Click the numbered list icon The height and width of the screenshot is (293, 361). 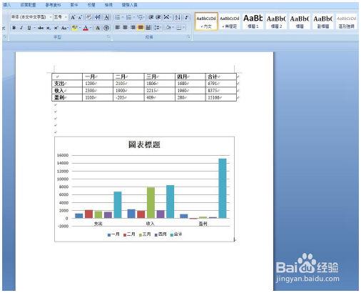128,17
